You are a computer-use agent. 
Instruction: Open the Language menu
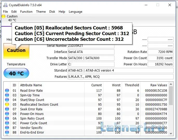pyautogui.click(x=75, y=12)
